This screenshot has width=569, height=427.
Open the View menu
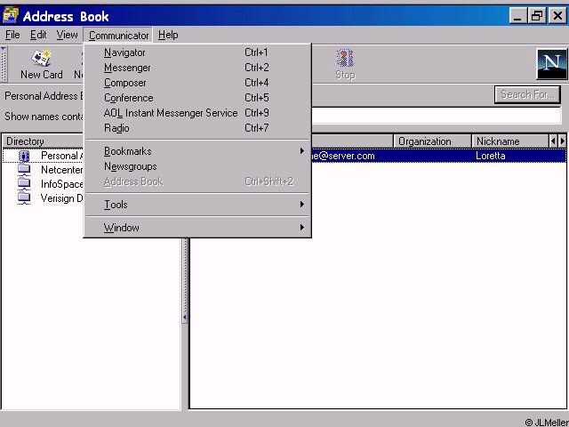point(67,35)
